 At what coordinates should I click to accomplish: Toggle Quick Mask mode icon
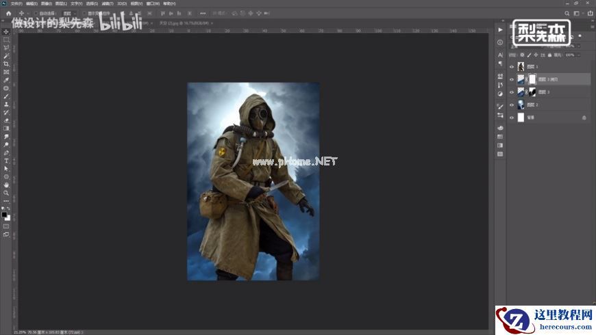click(x=6, y=226)
